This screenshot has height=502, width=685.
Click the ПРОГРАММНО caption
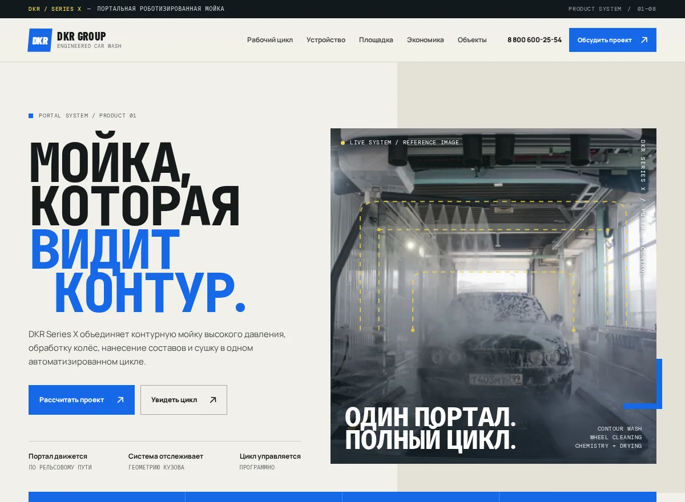pos(257,468)
